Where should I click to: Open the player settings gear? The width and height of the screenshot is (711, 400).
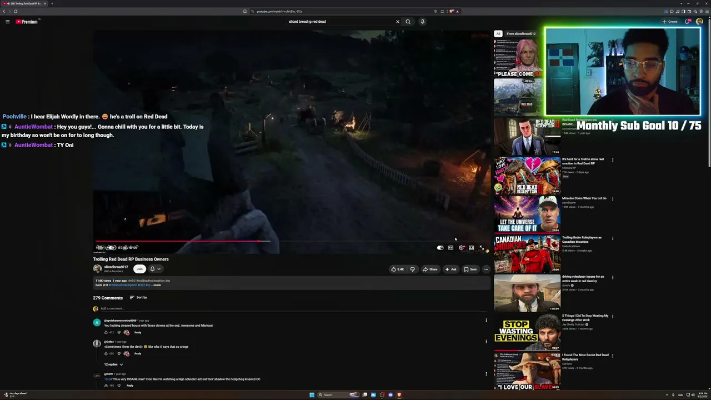click(x=461, y=248)
